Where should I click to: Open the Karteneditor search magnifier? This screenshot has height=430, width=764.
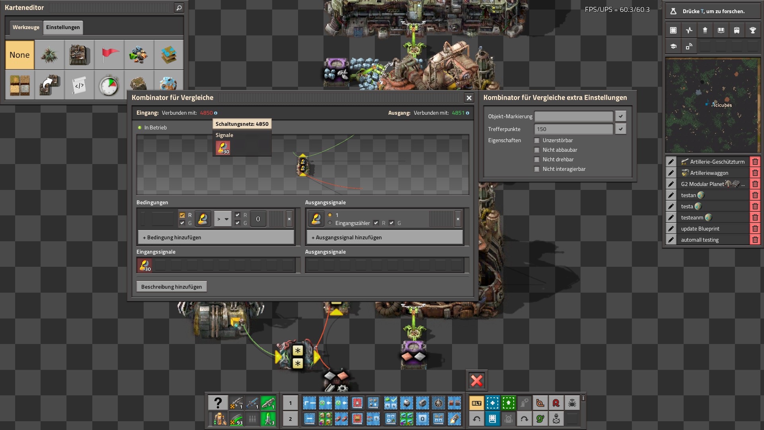click(x=179, y=8)
